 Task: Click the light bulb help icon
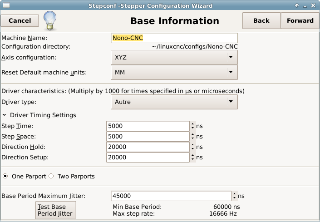pyautogui.click(x=50, y=21)
